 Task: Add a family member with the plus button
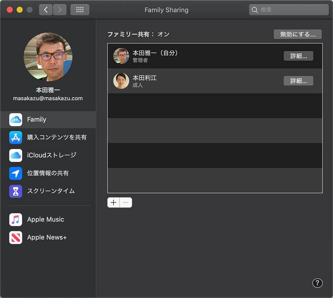pos(113,203)
